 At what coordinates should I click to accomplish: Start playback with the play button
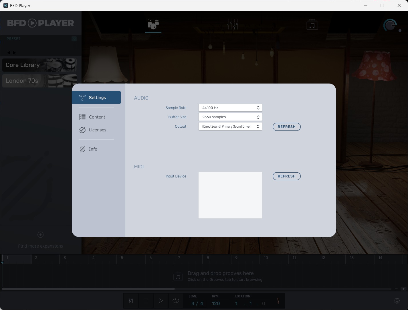coord(161,301)
